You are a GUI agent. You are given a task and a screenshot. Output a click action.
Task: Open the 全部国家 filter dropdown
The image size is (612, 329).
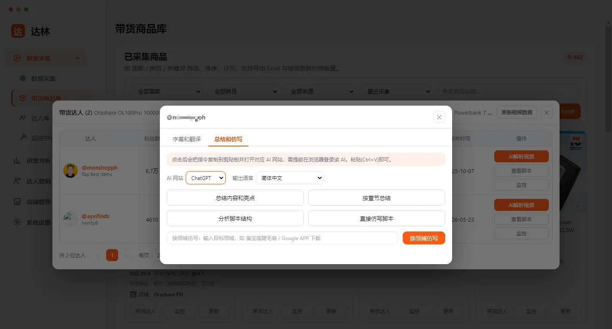coord(167,91)
